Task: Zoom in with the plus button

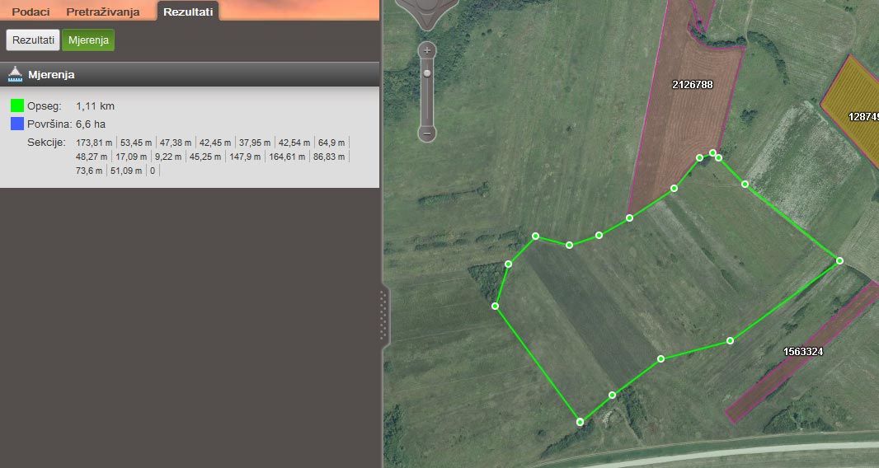Action: [427, 50]
